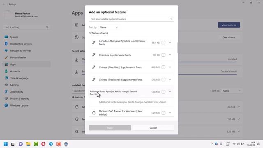The image size is (263, 148).
Task: Open Sort by dropdown for installed features
Action: click(232, 91)
